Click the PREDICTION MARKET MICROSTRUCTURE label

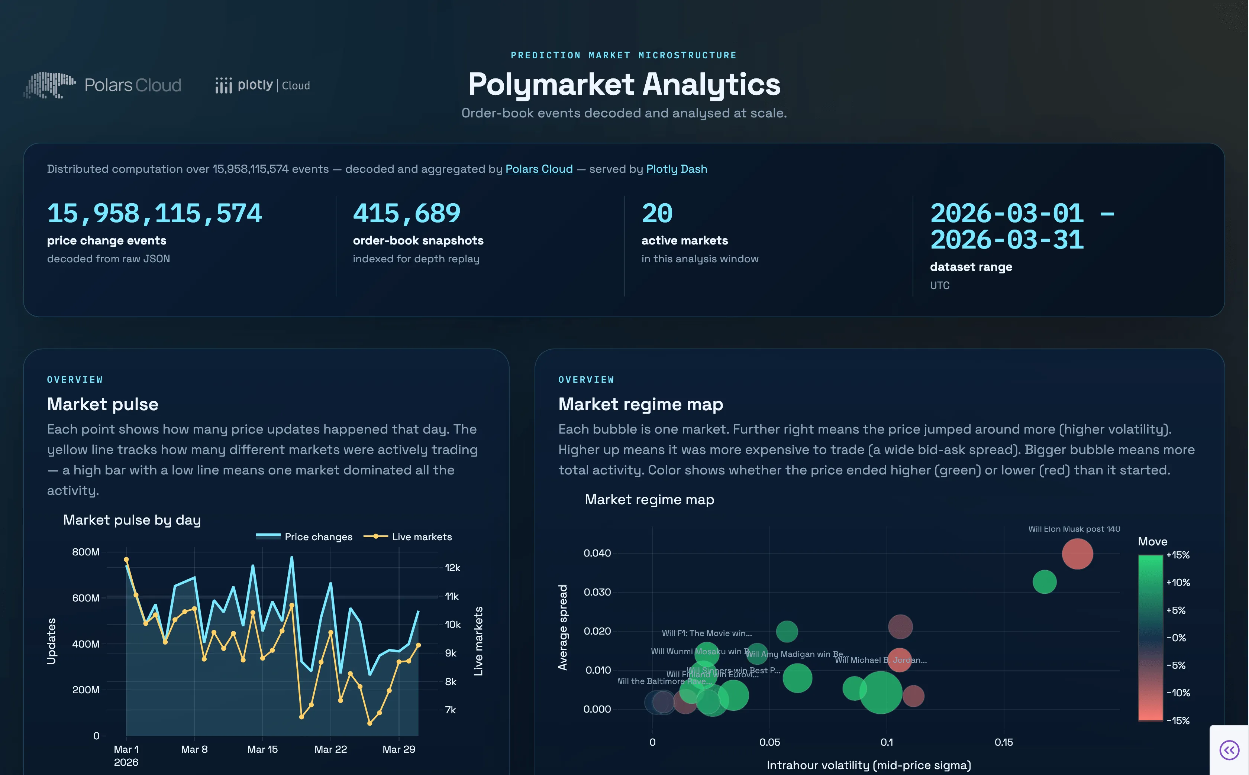pos(623,55)
